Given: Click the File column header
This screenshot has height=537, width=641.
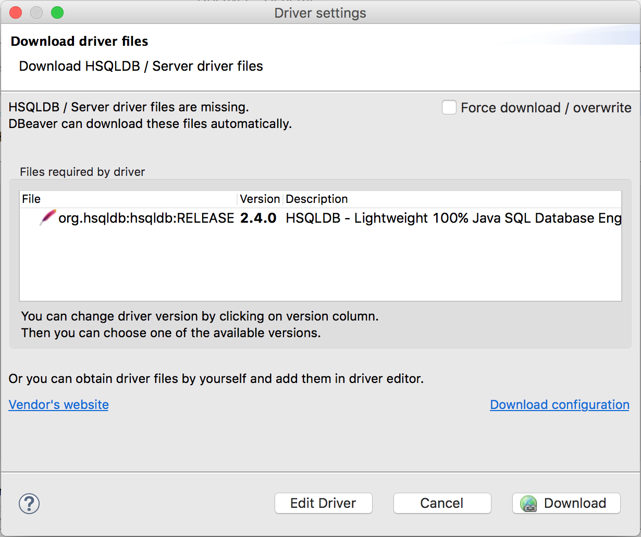Looking at the screenshot, I should click(31, 199).
